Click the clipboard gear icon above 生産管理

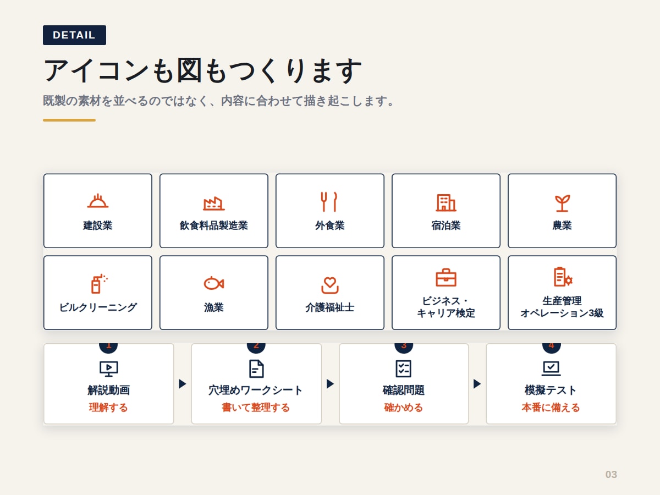(563, 277)
